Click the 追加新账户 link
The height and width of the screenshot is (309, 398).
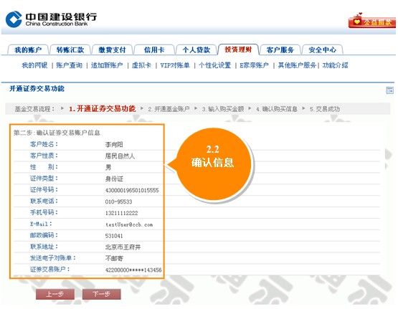(107, 65)
